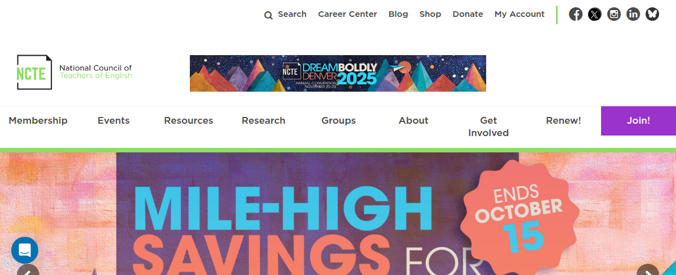The width and height of the screenshot is (676, 275).
Task: Open the X (Twitter) social icon
Action: (595, 14)
